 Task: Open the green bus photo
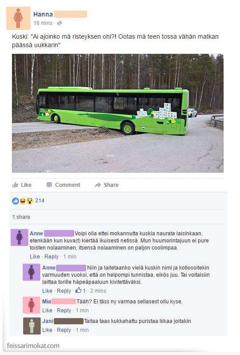click(118, 113)
